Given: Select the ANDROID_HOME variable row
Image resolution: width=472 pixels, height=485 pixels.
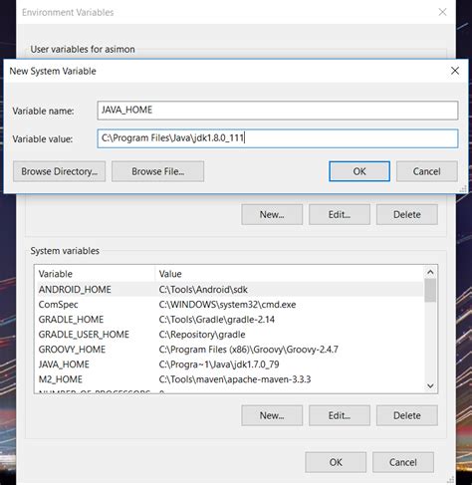Looking at the screenshot, I should 229,290.
